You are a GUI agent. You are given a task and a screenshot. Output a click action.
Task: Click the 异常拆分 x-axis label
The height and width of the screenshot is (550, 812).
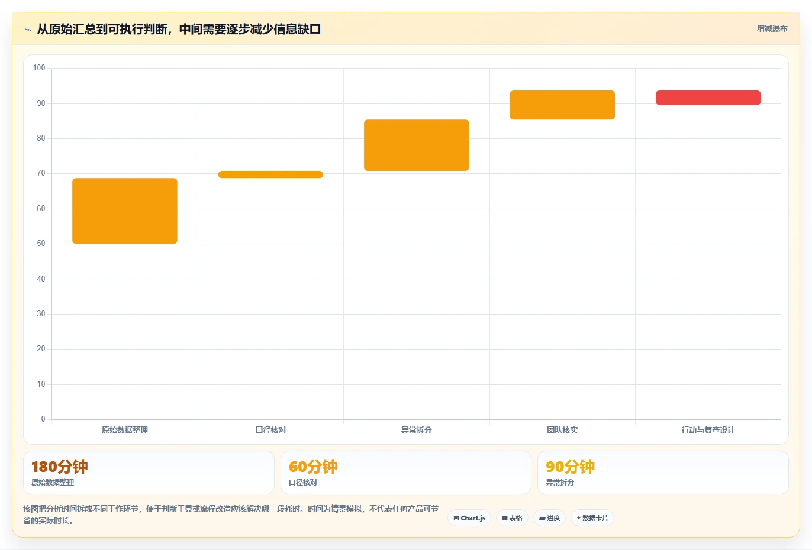click(x=417, y=430)
